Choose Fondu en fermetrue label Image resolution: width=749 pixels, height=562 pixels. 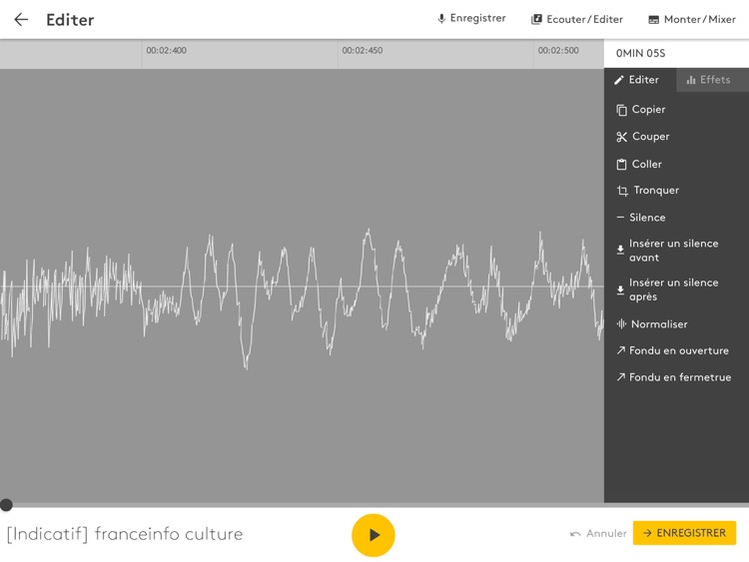coord(680,377)
